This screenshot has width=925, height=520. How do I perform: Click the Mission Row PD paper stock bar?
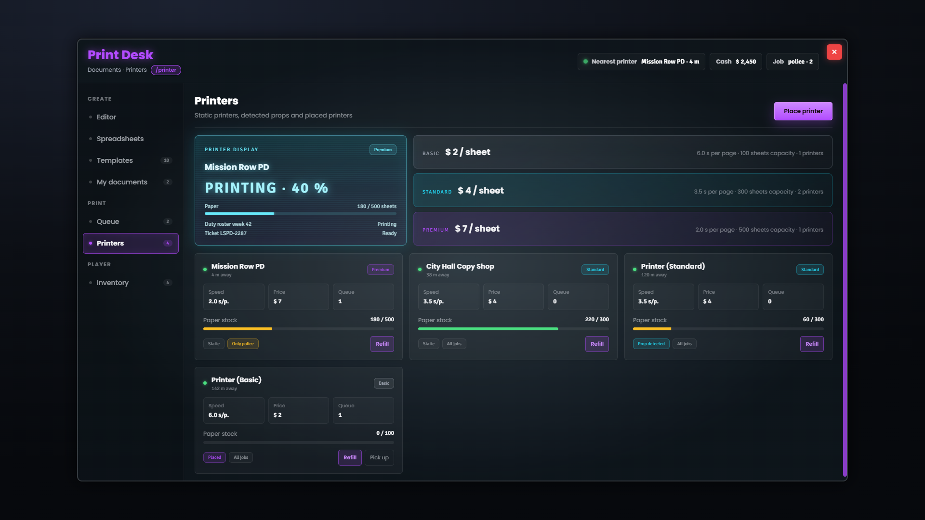pos(298,329)
